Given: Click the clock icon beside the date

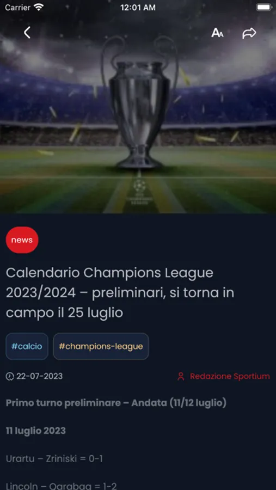Looking at the screenshot, I should [x=10, y=376].
